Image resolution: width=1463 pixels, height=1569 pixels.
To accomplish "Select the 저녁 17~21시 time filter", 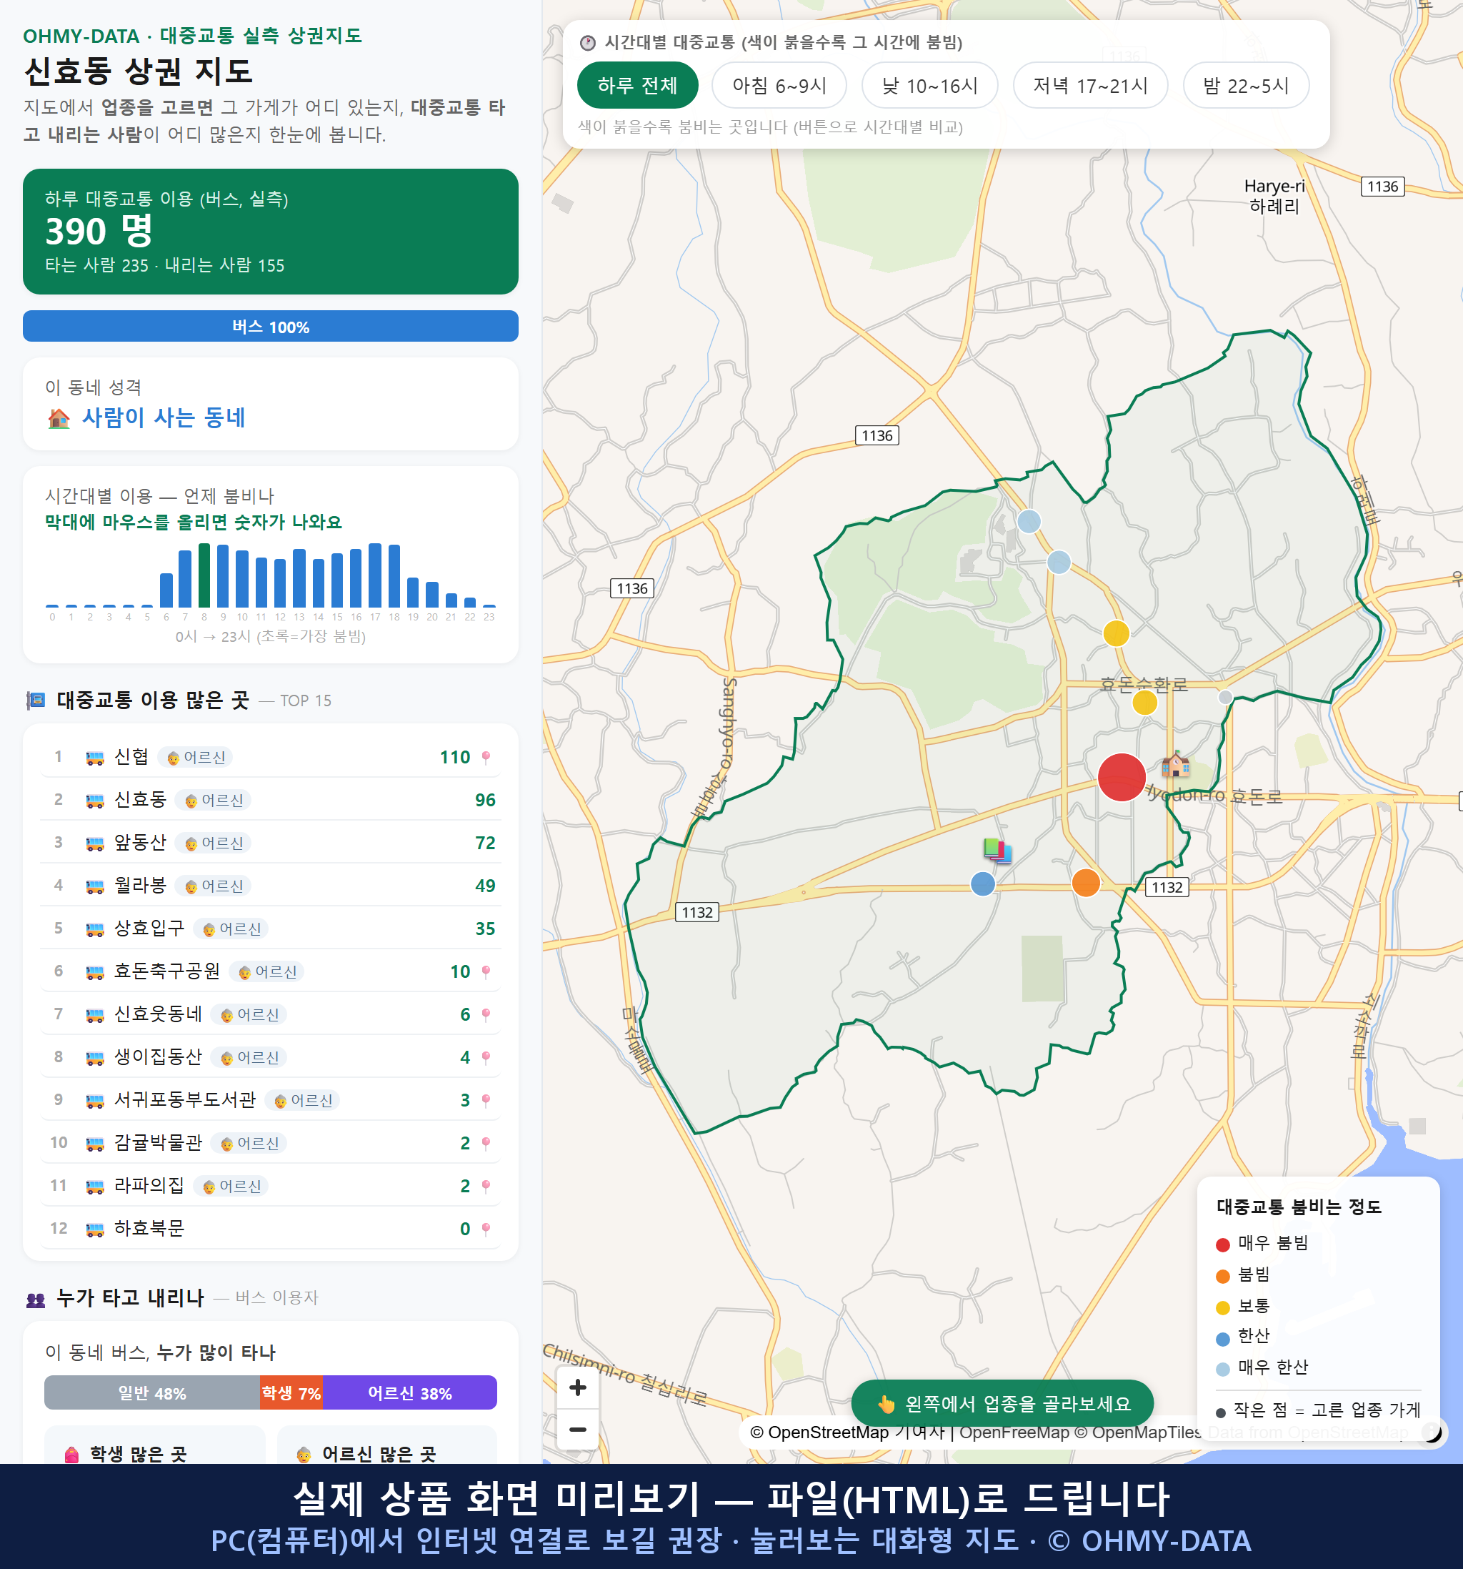I will (x=1089, y=85).
